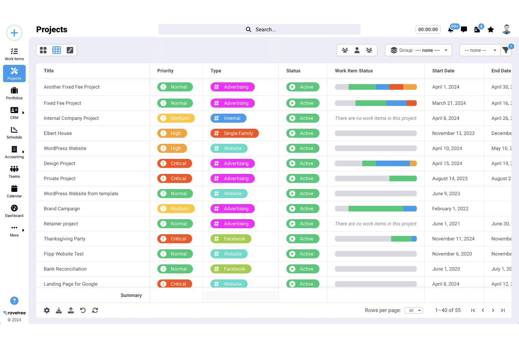Select the Projects sidebar tab

click(14, 74)
